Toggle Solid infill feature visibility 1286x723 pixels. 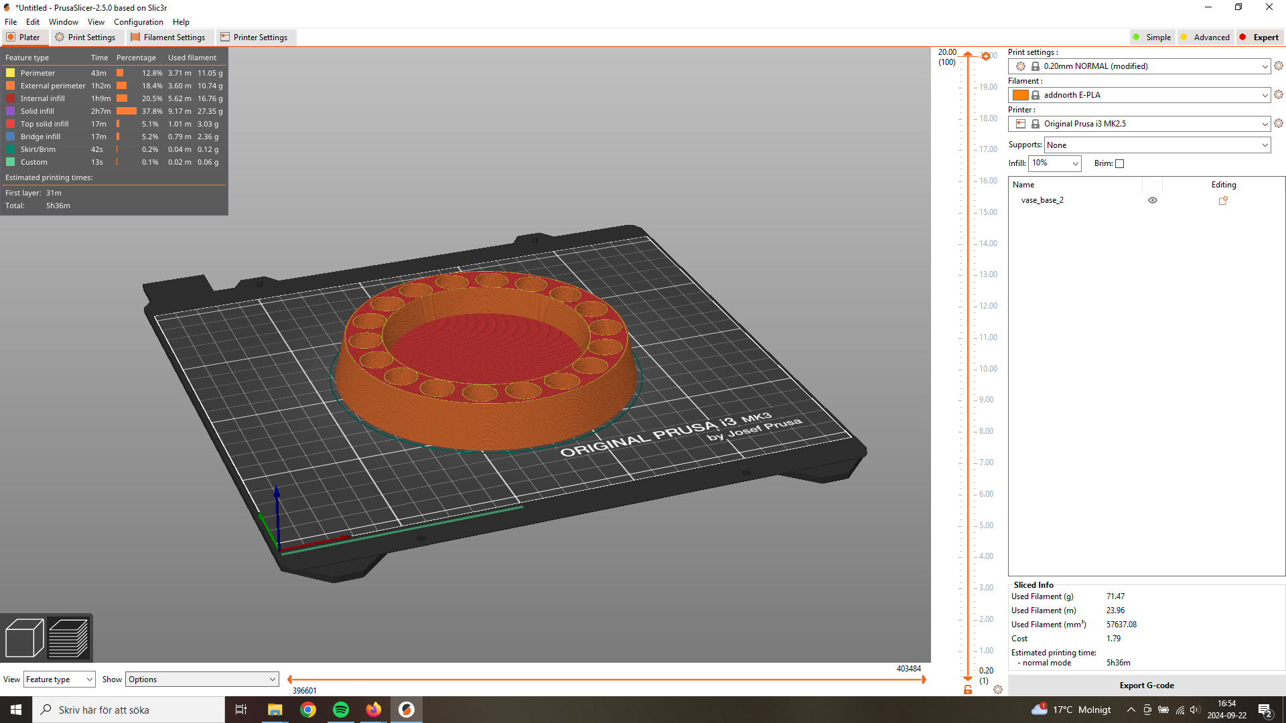[x=11, y=111]
